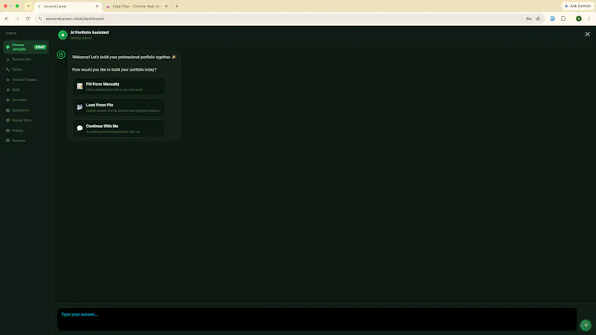Open the Skills step
Screen dimensions: 596x335
16,90
